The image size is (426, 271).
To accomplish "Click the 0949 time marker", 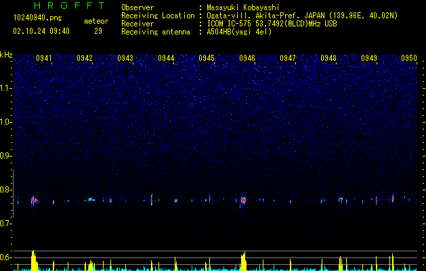I will [x=369, y=58].
